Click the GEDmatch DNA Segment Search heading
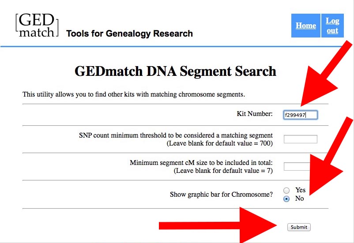This screenshot has width=354, height=243. click(x=175, y=71)
